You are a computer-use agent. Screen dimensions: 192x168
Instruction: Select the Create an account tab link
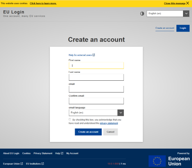tap(165, 28)
